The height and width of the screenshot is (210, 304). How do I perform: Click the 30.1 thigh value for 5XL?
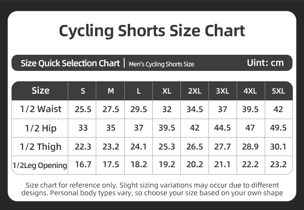pyautogui.click(x=278, y=146)
